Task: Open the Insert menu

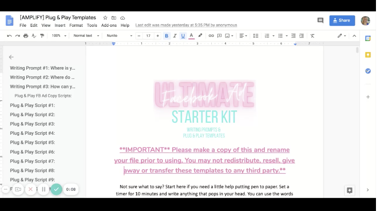Action: [60, 25]
